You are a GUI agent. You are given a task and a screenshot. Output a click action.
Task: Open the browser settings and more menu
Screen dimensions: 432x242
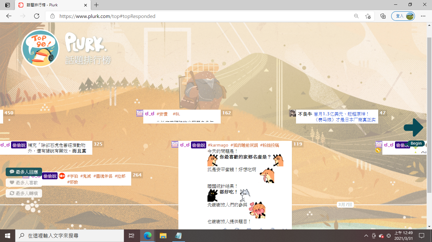[x=423, y=16]
